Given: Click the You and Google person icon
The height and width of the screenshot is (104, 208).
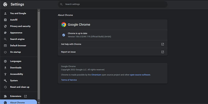Looking at the screenshot, I should 5,13.
